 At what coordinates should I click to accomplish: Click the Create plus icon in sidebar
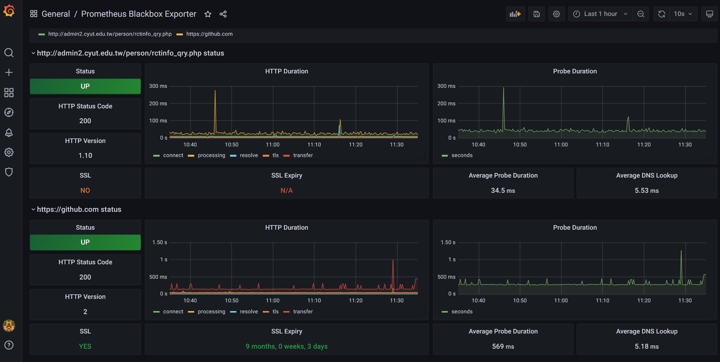pos(9,72)
